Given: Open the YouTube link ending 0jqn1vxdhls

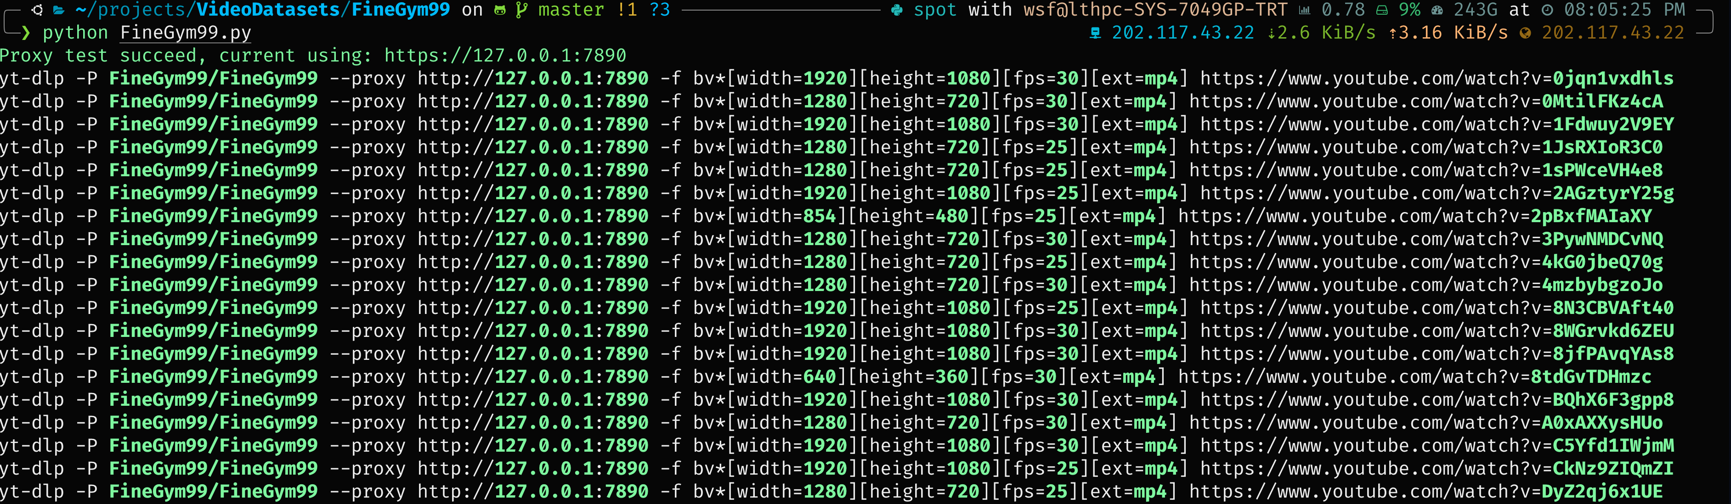Looking at the screenshot, I should [x=1437, y=78].
